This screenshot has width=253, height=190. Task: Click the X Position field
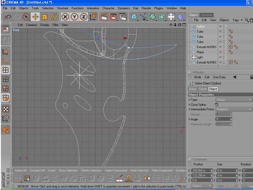202,171
